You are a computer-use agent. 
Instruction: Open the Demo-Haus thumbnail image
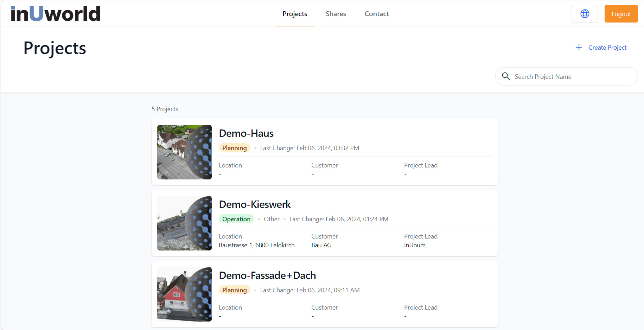(x=184, y=152)
